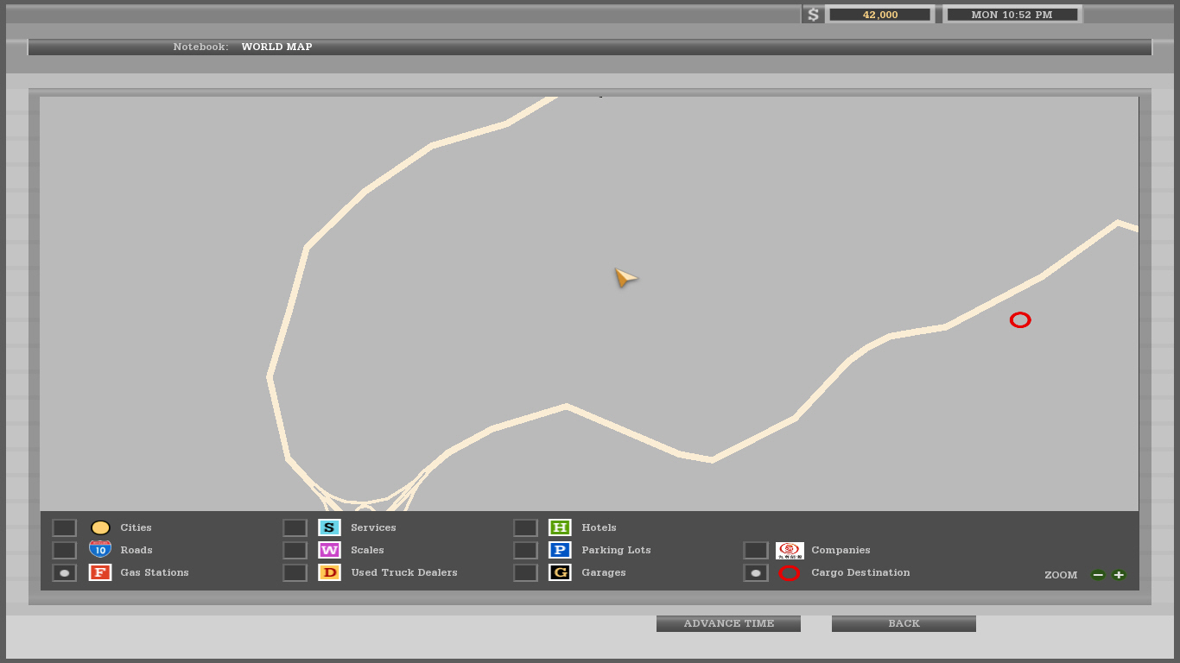Screen dimensions: 1180x663
Task: Click the Services legend label
Action: (x=373, y=527)
